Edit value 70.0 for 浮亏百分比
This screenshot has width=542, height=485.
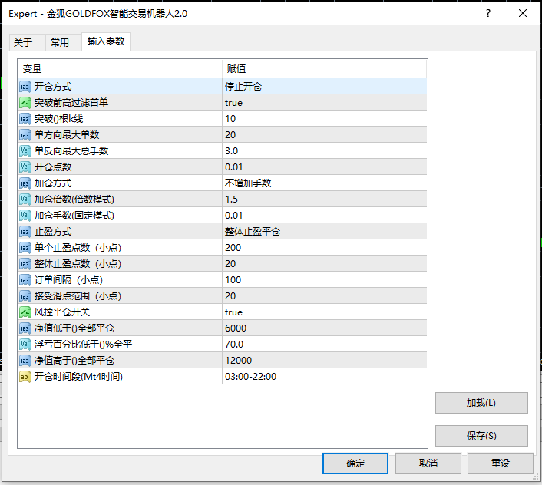coord(324,345)
